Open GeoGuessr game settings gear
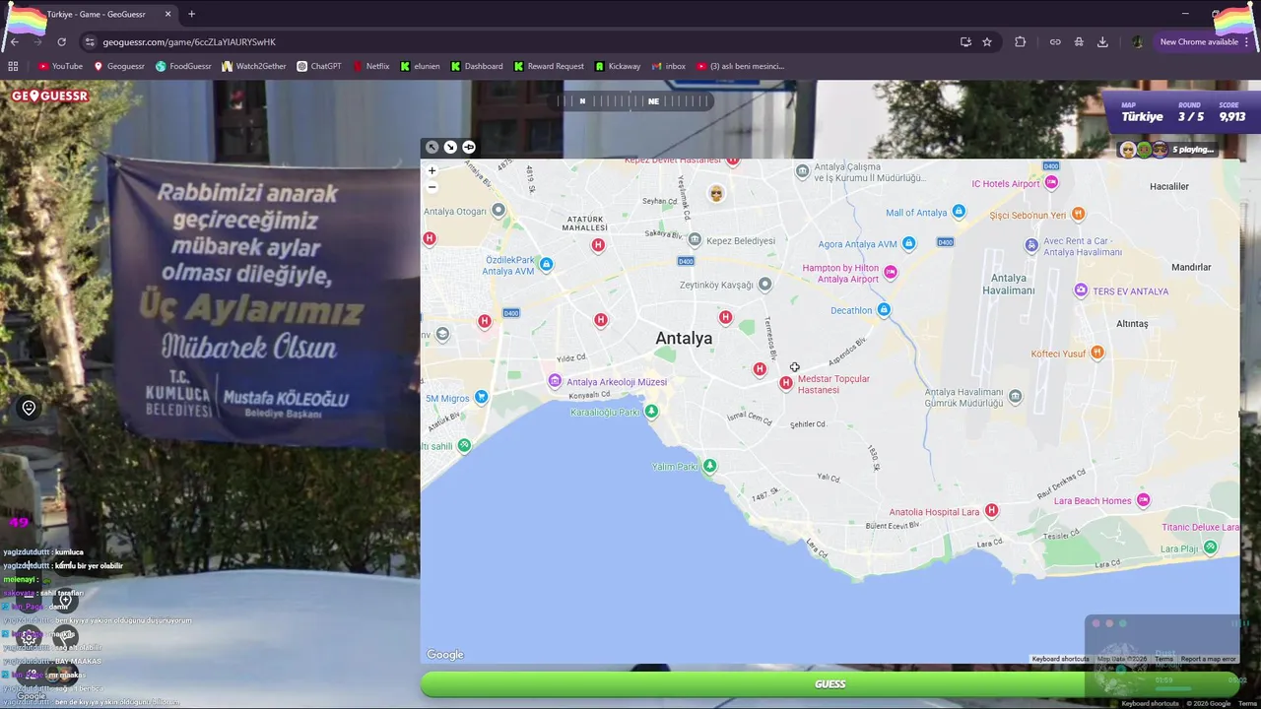1261x709 pixels. (x=29, y=636)
